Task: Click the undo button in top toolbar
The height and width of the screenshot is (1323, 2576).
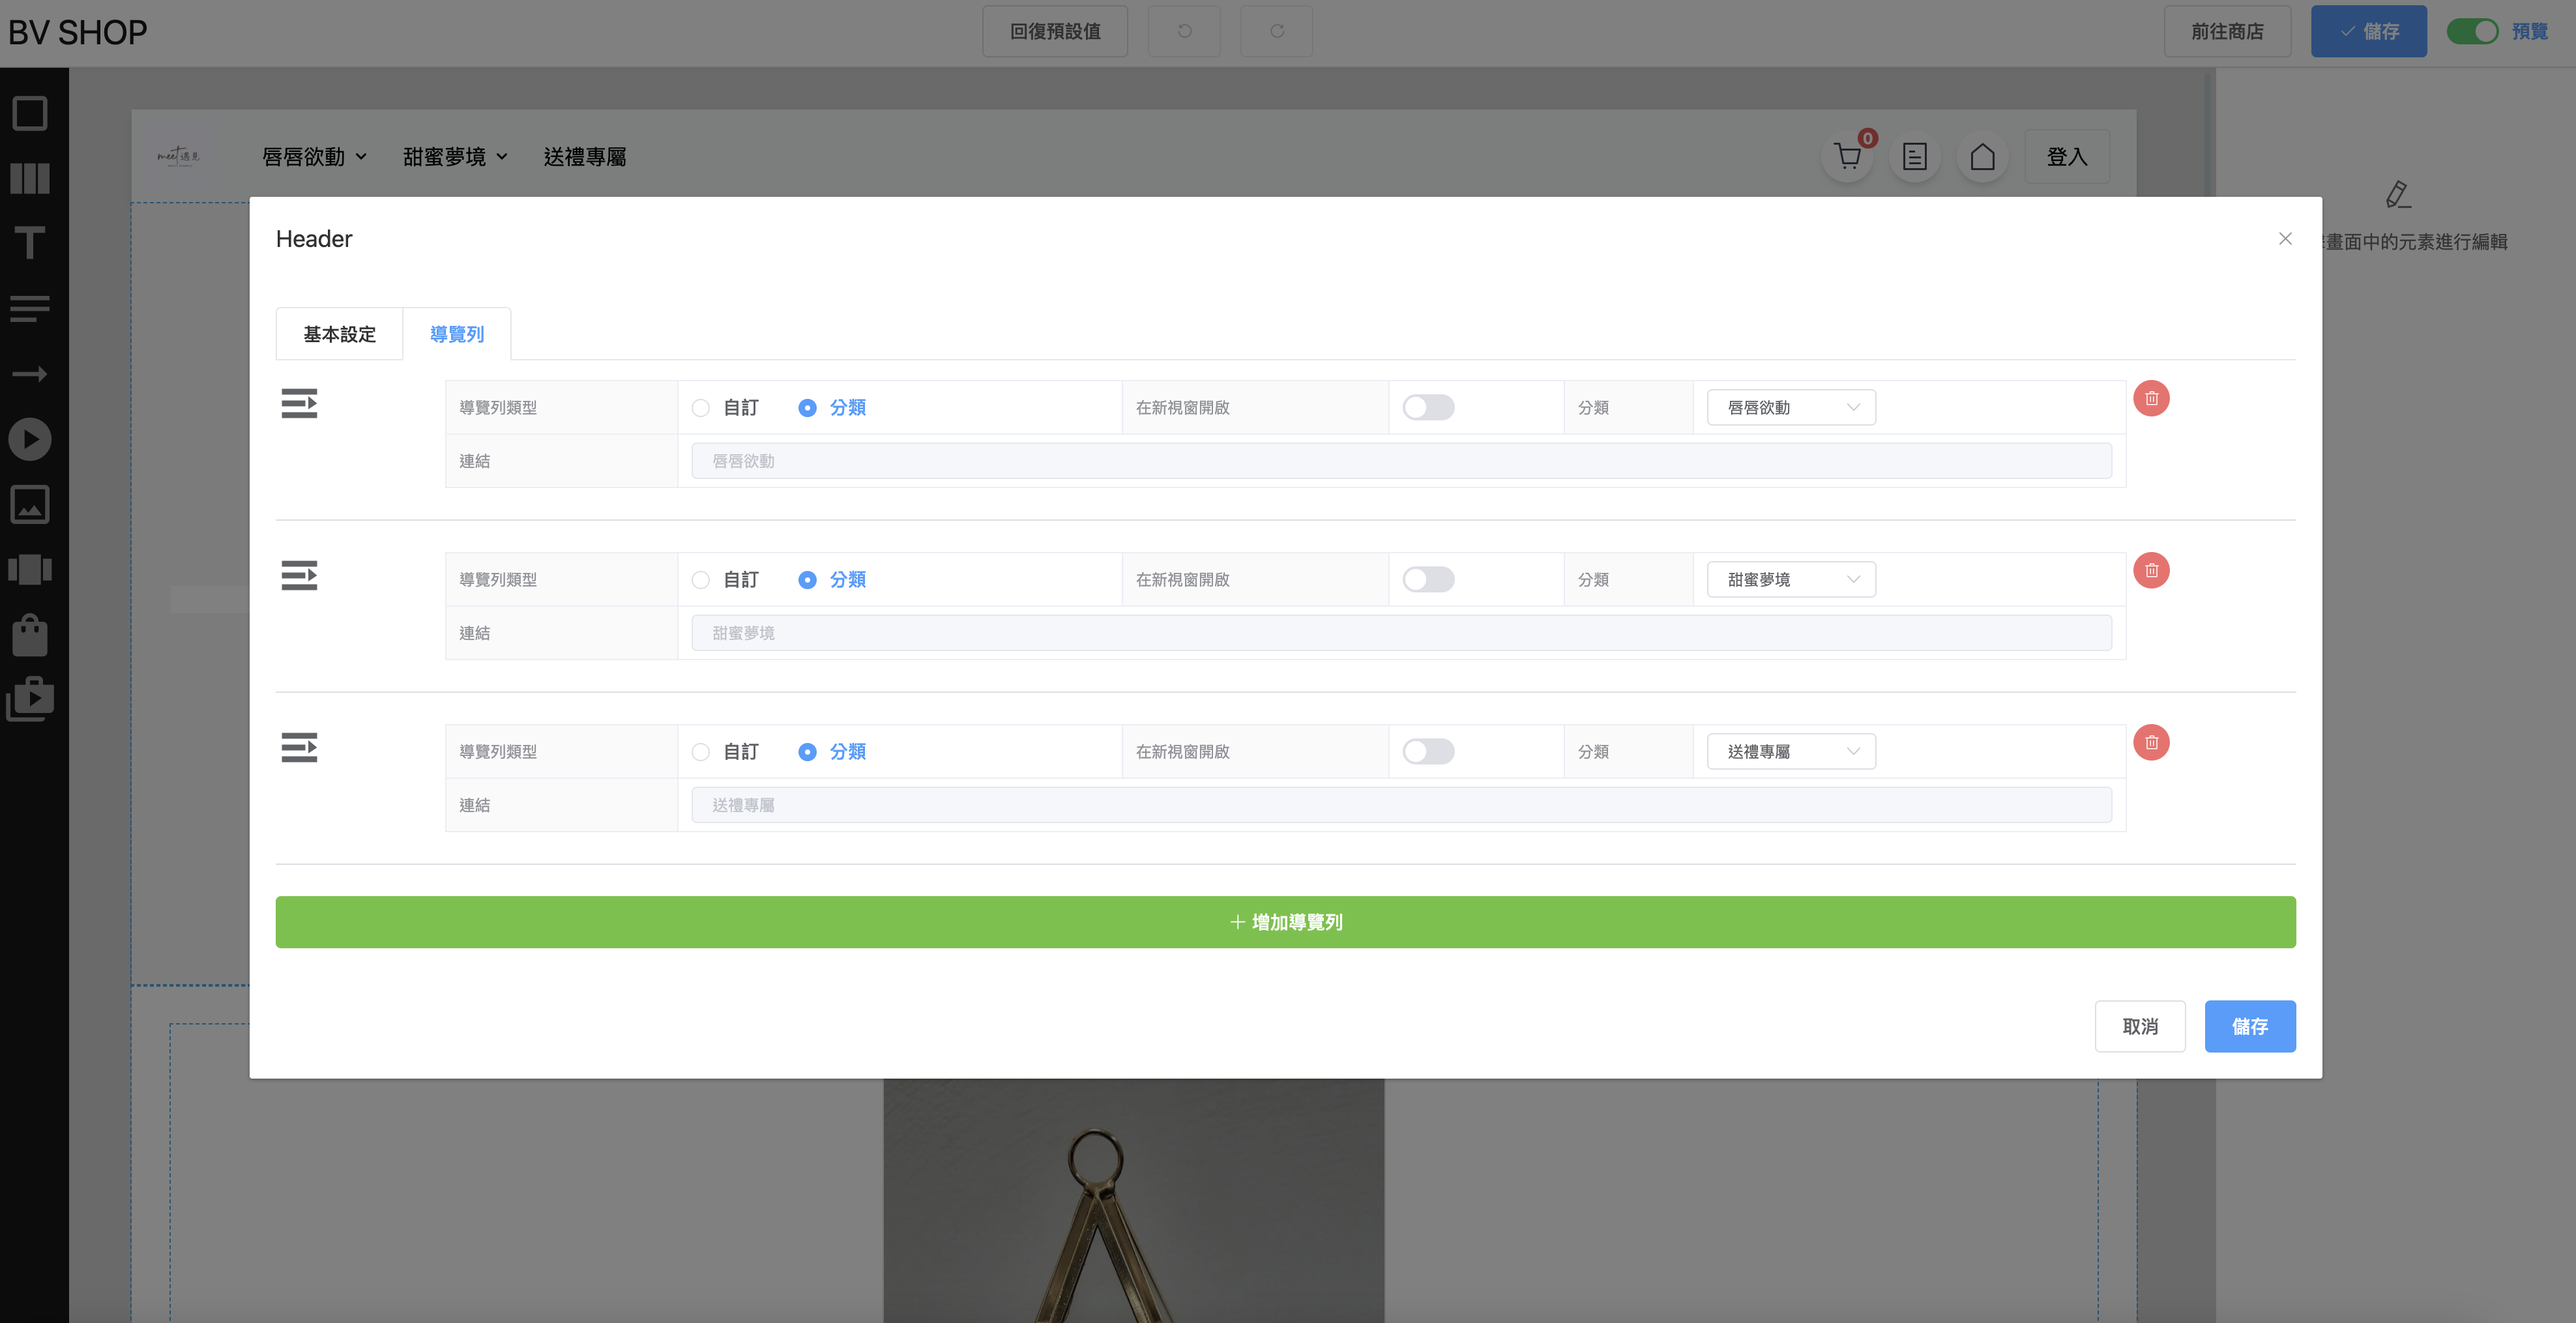Action: coord(1184,31)
